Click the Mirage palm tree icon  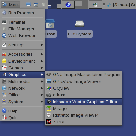click(49, 108)
